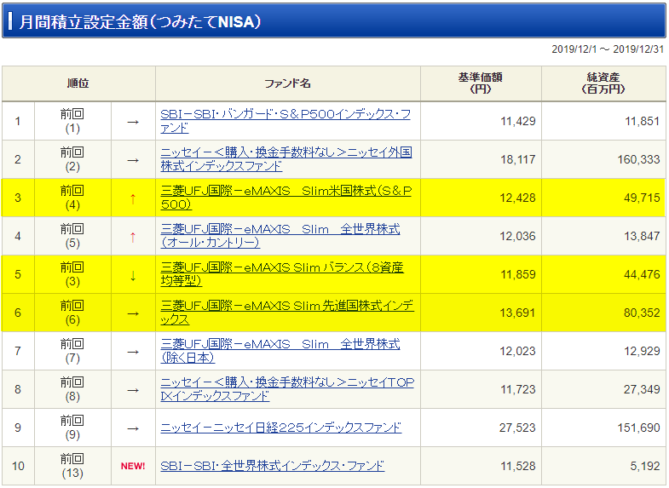Click the red up arrow in rank 3 row

coord(133,198)
